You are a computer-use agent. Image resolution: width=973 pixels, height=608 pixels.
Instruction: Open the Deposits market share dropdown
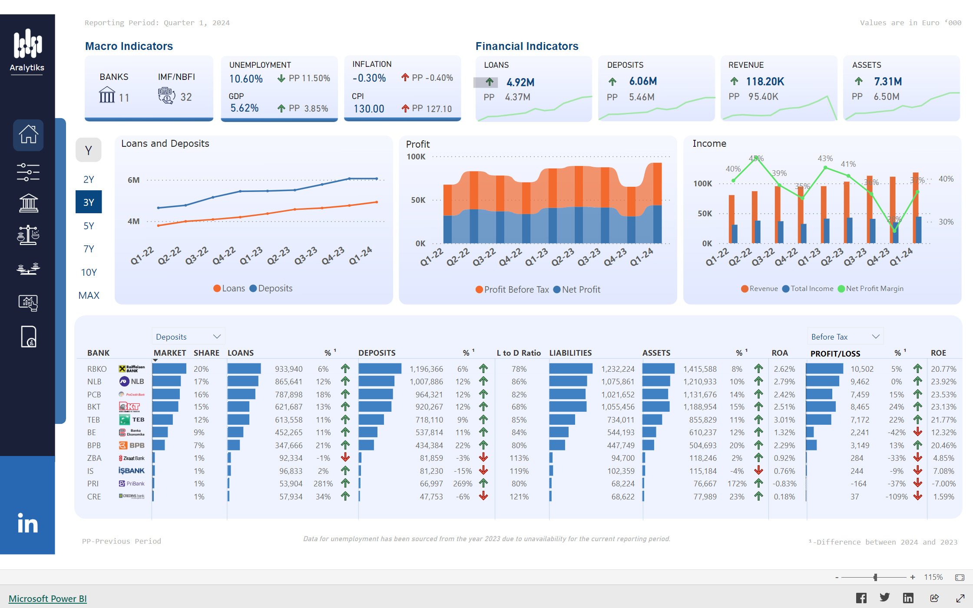188,337
